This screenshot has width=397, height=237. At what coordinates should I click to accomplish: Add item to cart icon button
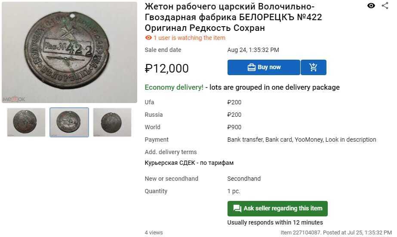click(x=314, y=67)
